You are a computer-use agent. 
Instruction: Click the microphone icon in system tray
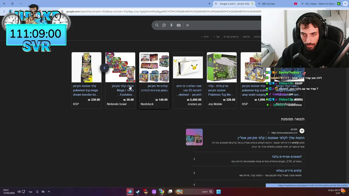pyautogui.click(x=37, y=192)
